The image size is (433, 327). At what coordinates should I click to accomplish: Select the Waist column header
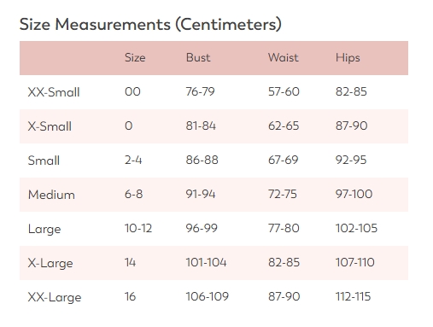pos(284,58)
